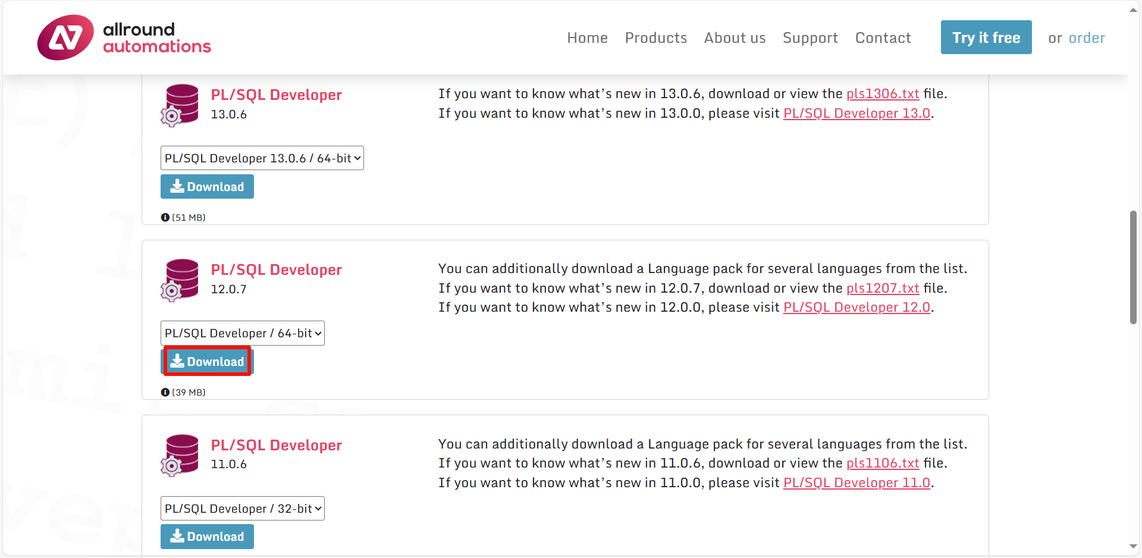Image resolution: width=1142 pixels, height=558 pixels.
Task: Click the order link in header
Action: click(1087, 38)
